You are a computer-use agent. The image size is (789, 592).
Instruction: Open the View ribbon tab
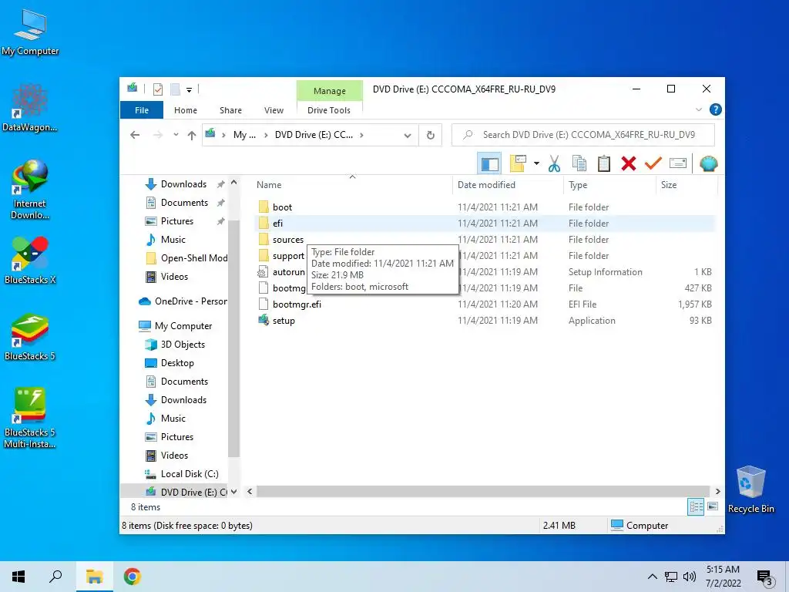[x=274, y=110]
